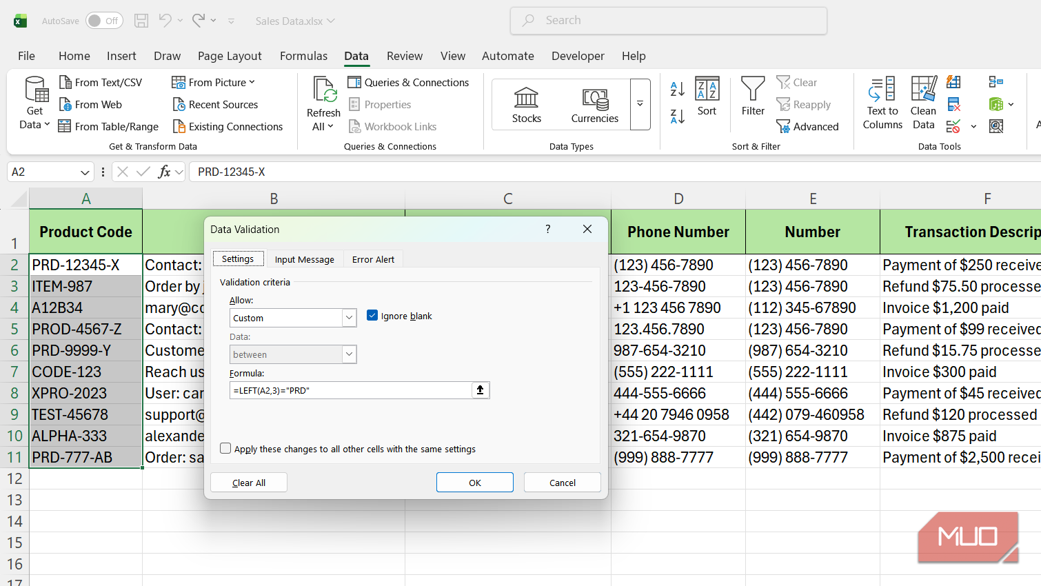Open the Page Layout tab
The image size is (1041, 586).
coord(230,56)
